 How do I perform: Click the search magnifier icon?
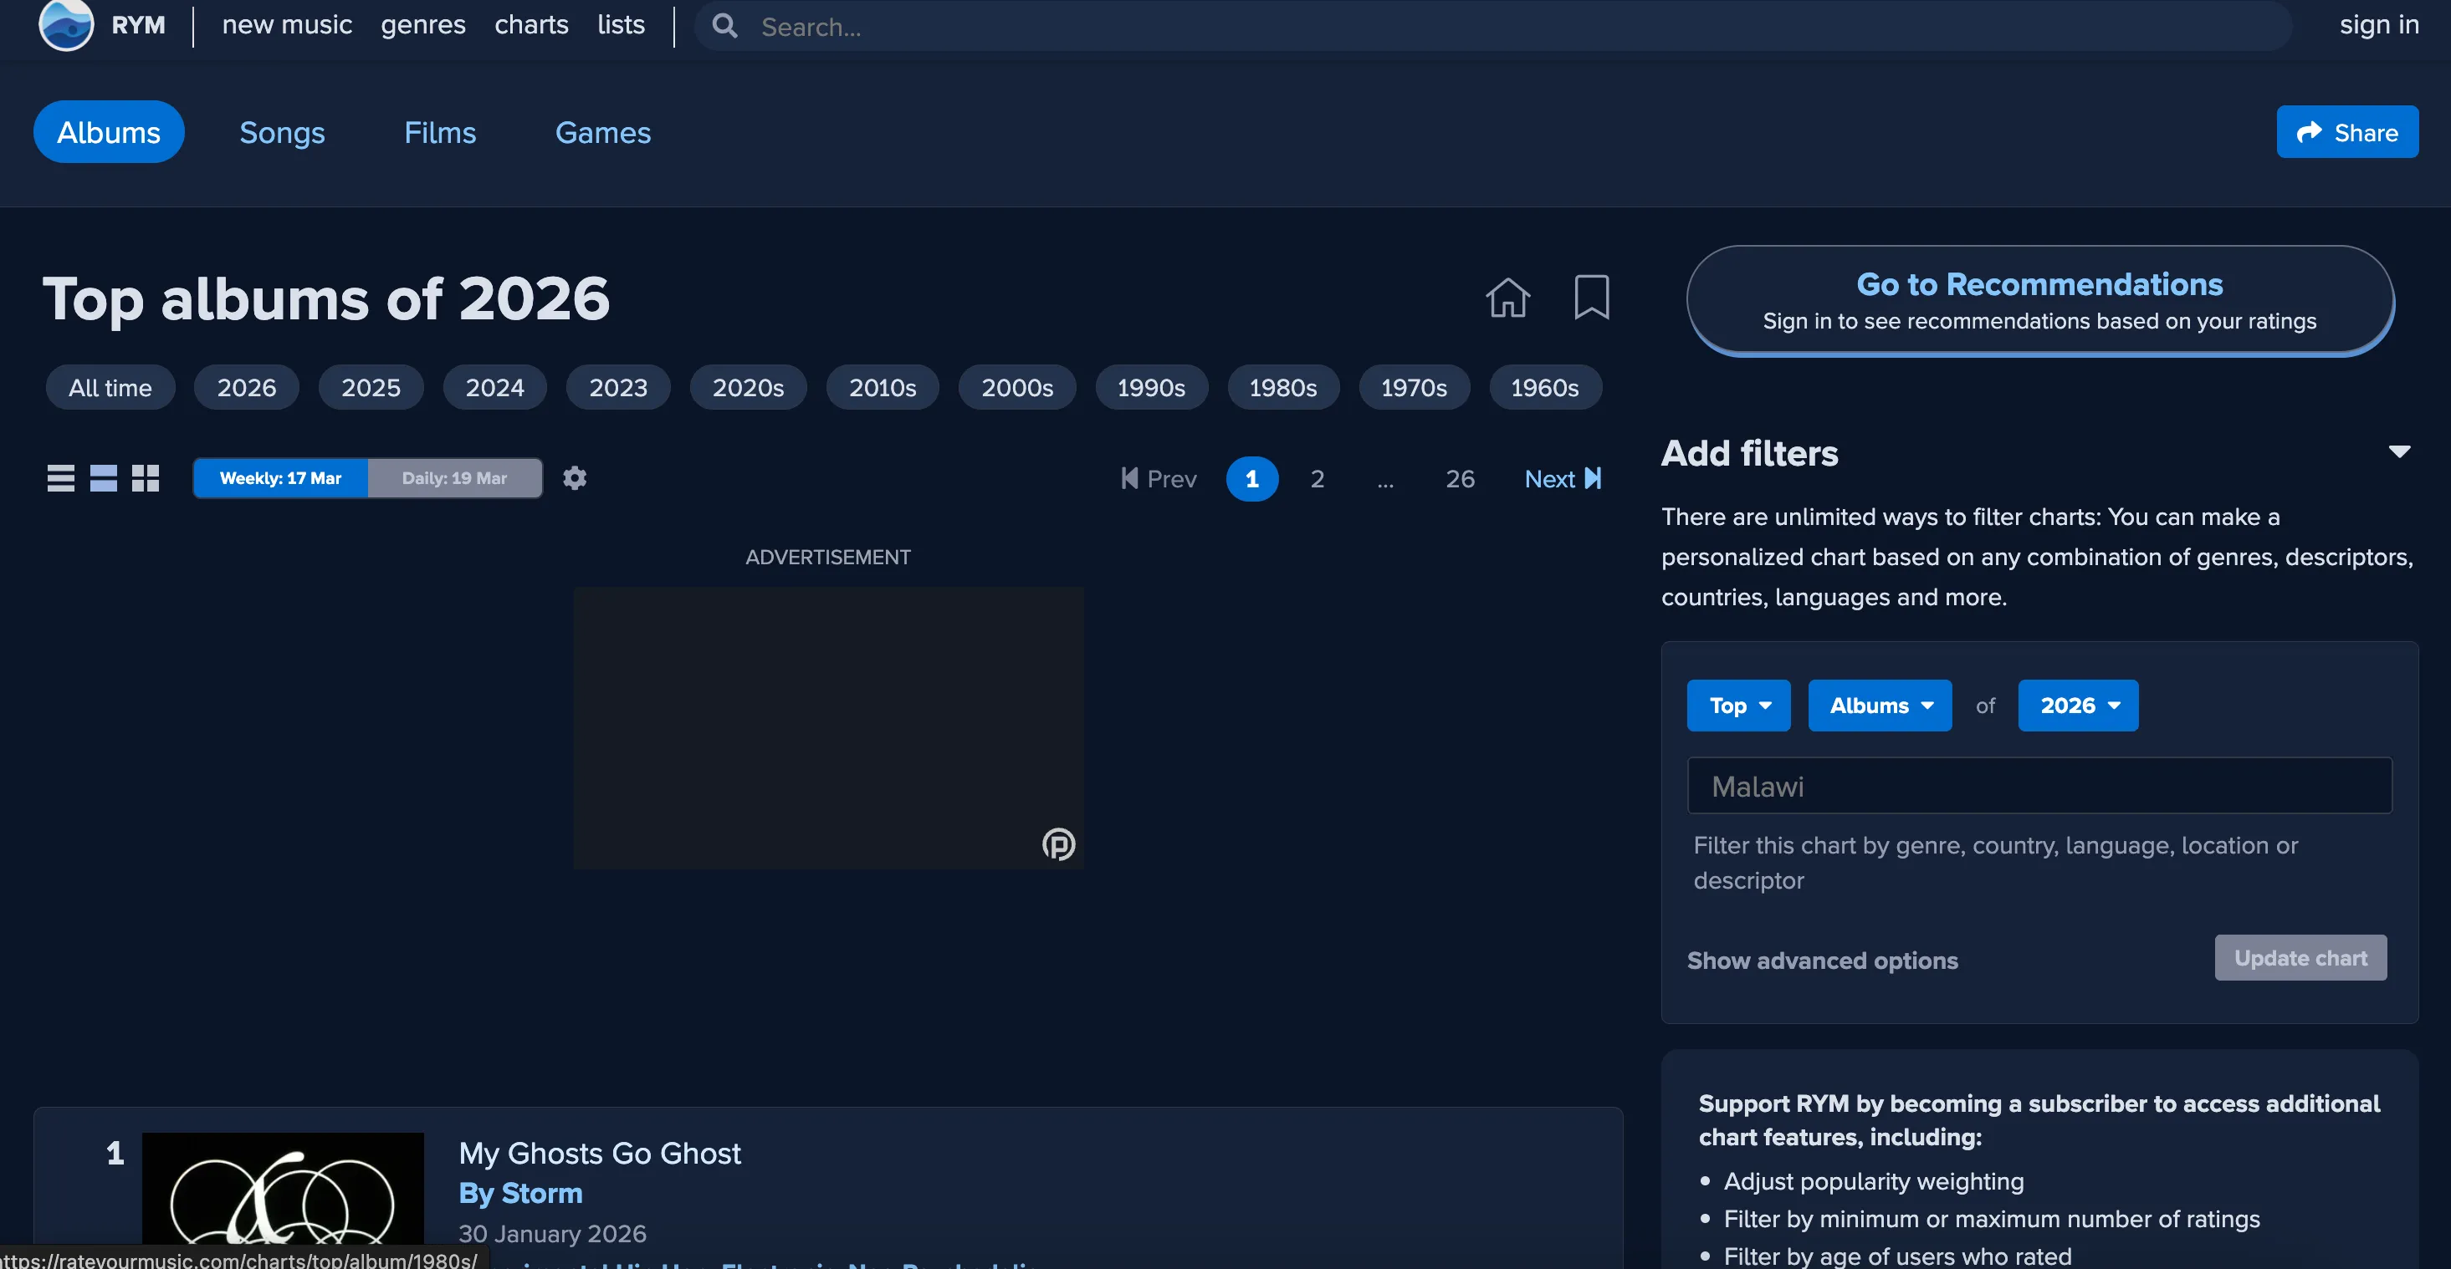click(724, 27)
